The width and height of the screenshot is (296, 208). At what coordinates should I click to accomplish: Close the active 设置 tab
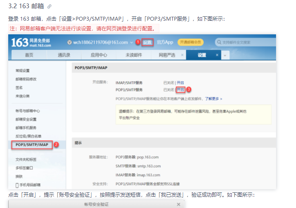pos(217,55)
